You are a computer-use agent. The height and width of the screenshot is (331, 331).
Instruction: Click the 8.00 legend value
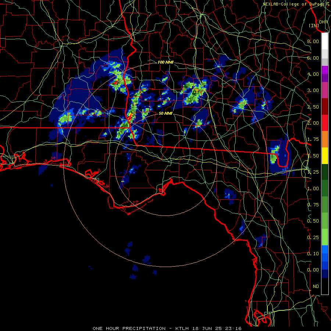click(313, 41)
